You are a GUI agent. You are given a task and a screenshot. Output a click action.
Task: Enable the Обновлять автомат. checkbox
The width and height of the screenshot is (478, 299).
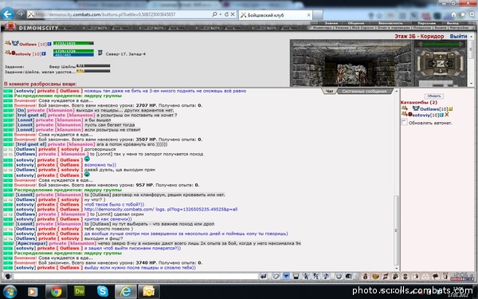click(x=404, y=122)
